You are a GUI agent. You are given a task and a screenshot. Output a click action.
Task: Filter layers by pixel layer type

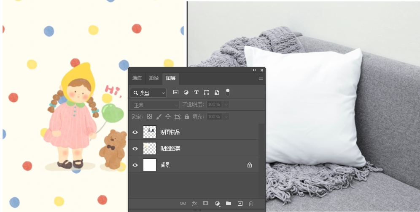point(176,93)
